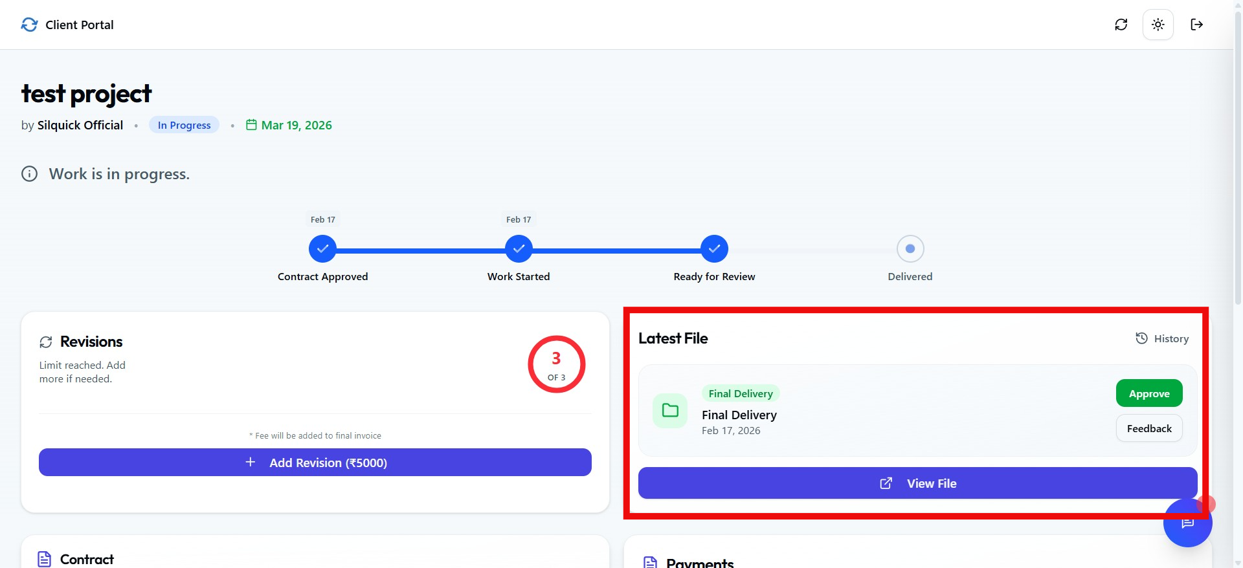
Task: Click the refresh icon in the header
Action: (1121, 25)
